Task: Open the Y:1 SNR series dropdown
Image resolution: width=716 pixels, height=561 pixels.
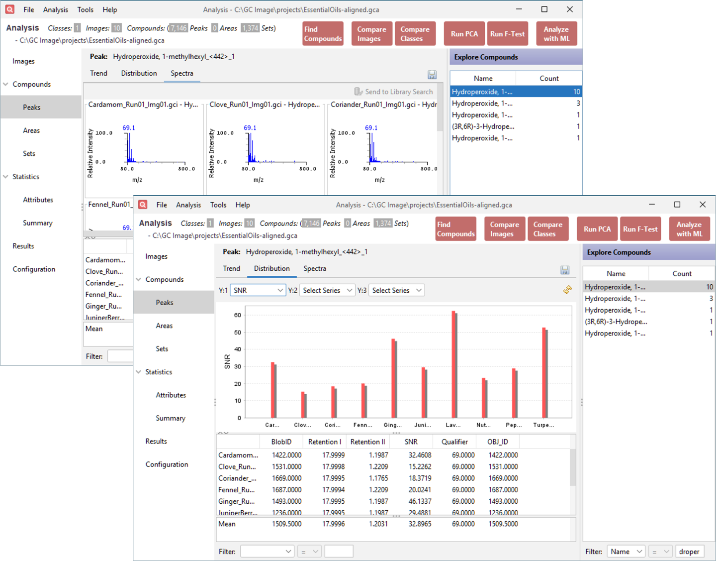Action: click(x=258, y=290)
